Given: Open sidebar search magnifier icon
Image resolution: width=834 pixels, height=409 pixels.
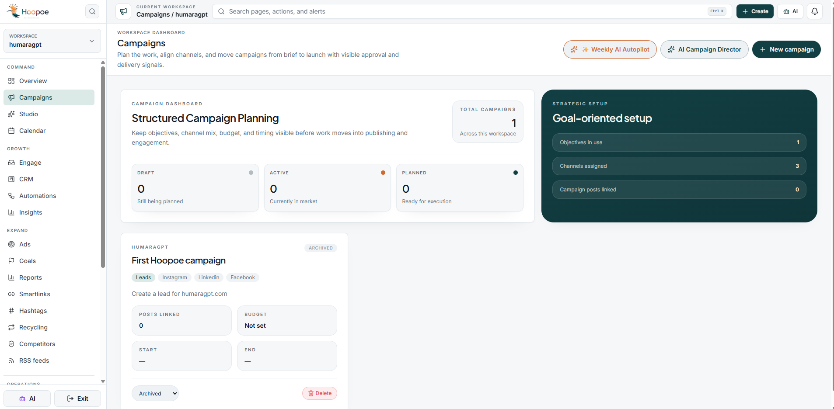Looking at the screenshot, I should pyautogui.click(x=92, y=11).
